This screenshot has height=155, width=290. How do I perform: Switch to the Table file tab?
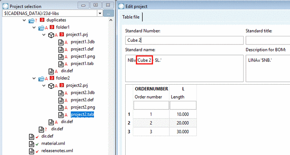131,17
